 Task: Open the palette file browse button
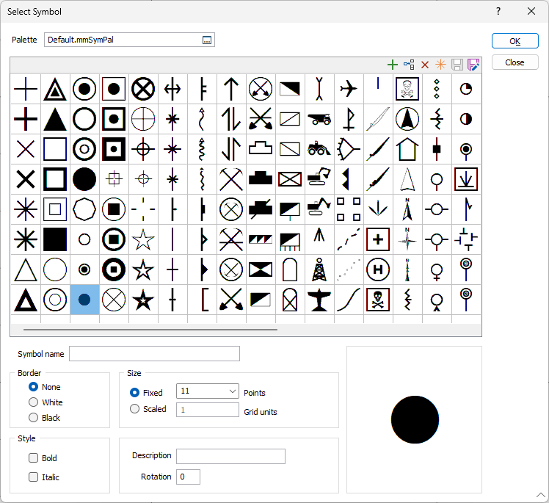click(207, 40)
